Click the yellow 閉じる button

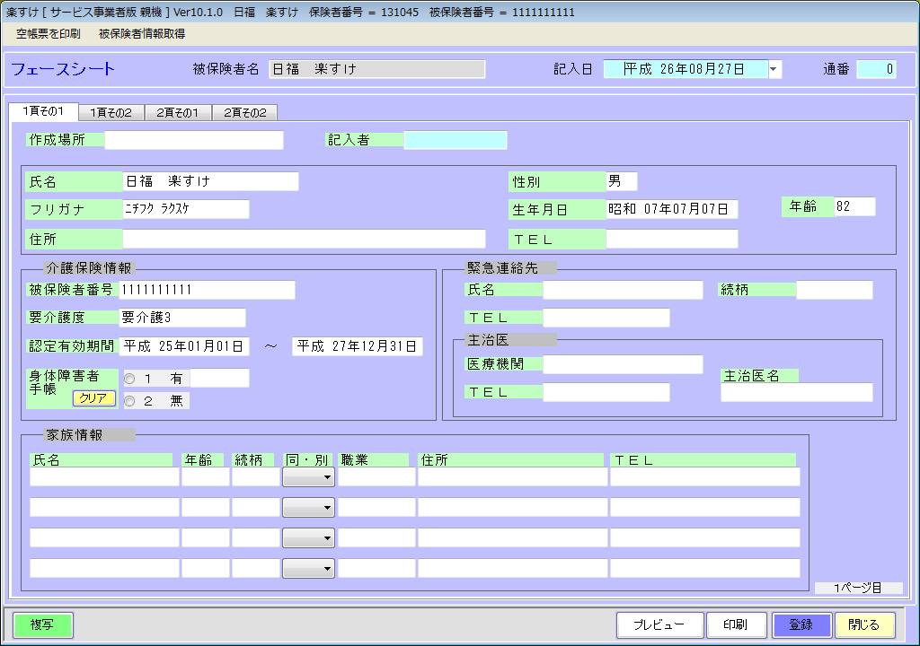coord(865,624)
